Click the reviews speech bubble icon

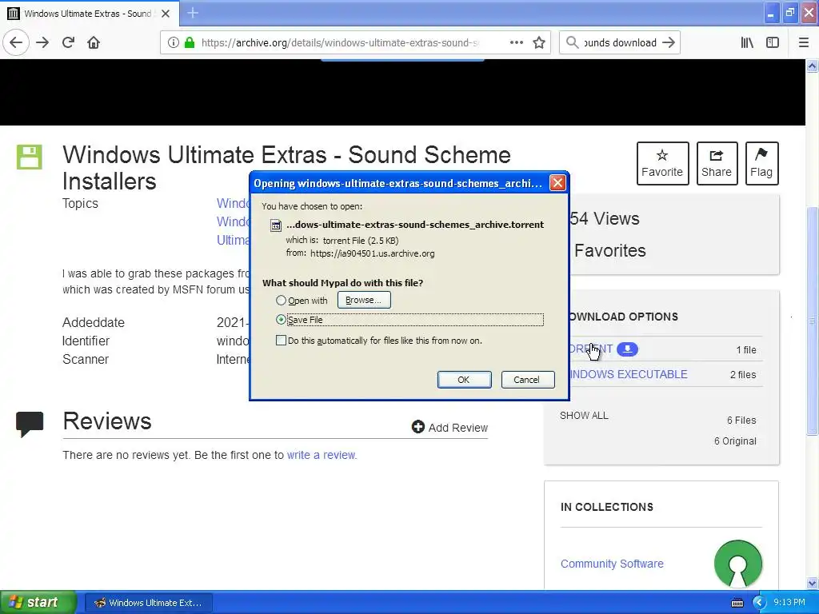click(x=30, y=424)
